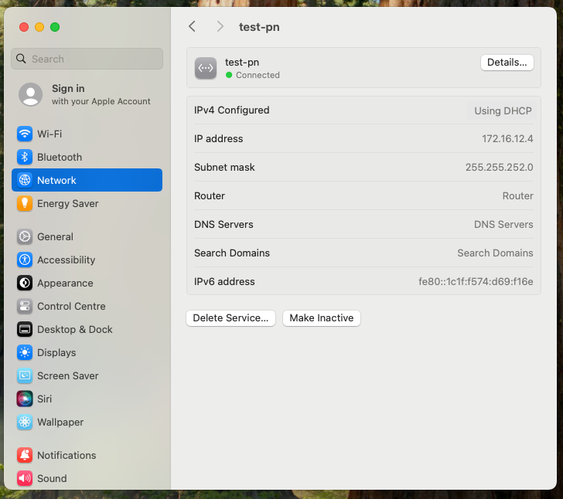563x499 pixels.
Task: Open the Details… button for test-pn
Action: (507, 63)
